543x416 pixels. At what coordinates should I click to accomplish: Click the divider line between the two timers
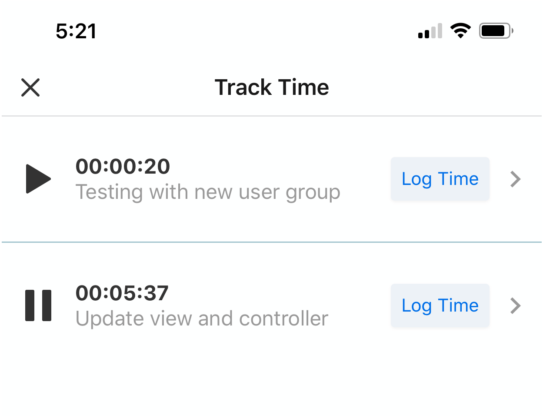pyautogui.click(x=272, y=242)
